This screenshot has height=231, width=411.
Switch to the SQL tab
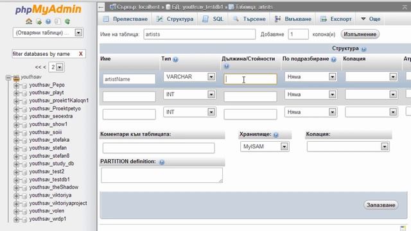(x=213, y=19)
